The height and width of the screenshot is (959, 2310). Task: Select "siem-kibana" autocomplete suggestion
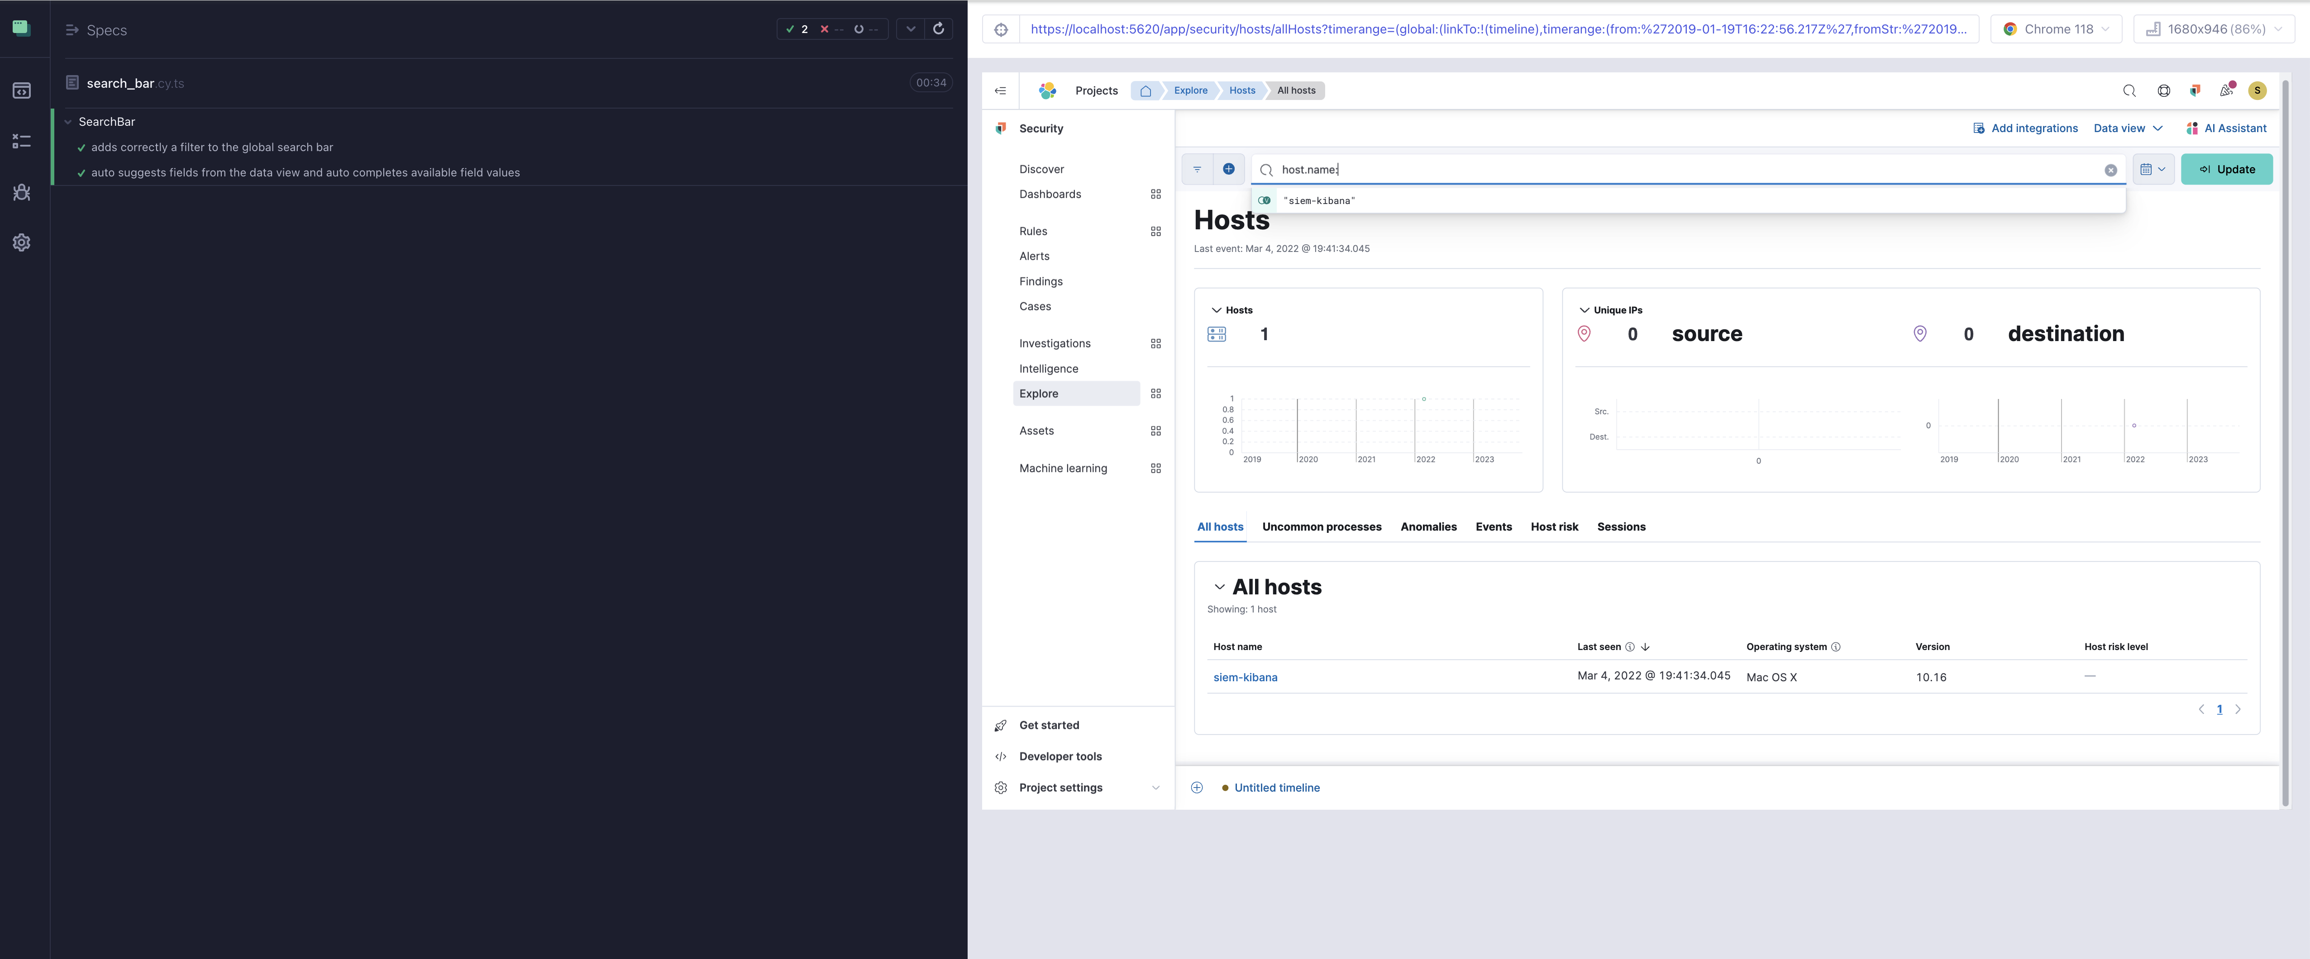tap(1688, 201)
